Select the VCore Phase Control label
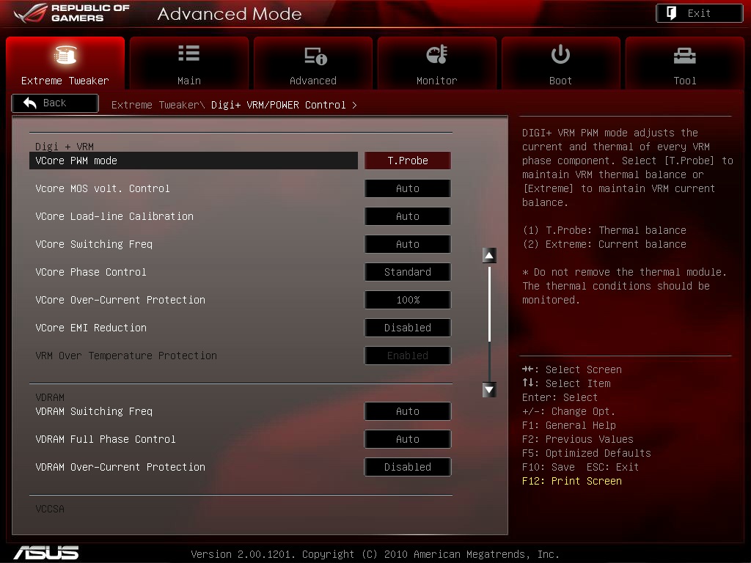751x563 pixels. [x=91, y=271]
